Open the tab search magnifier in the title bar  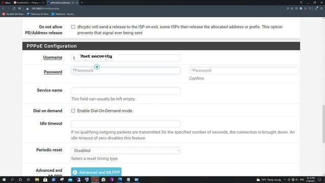pyautogui.click(x=301, y=3)
